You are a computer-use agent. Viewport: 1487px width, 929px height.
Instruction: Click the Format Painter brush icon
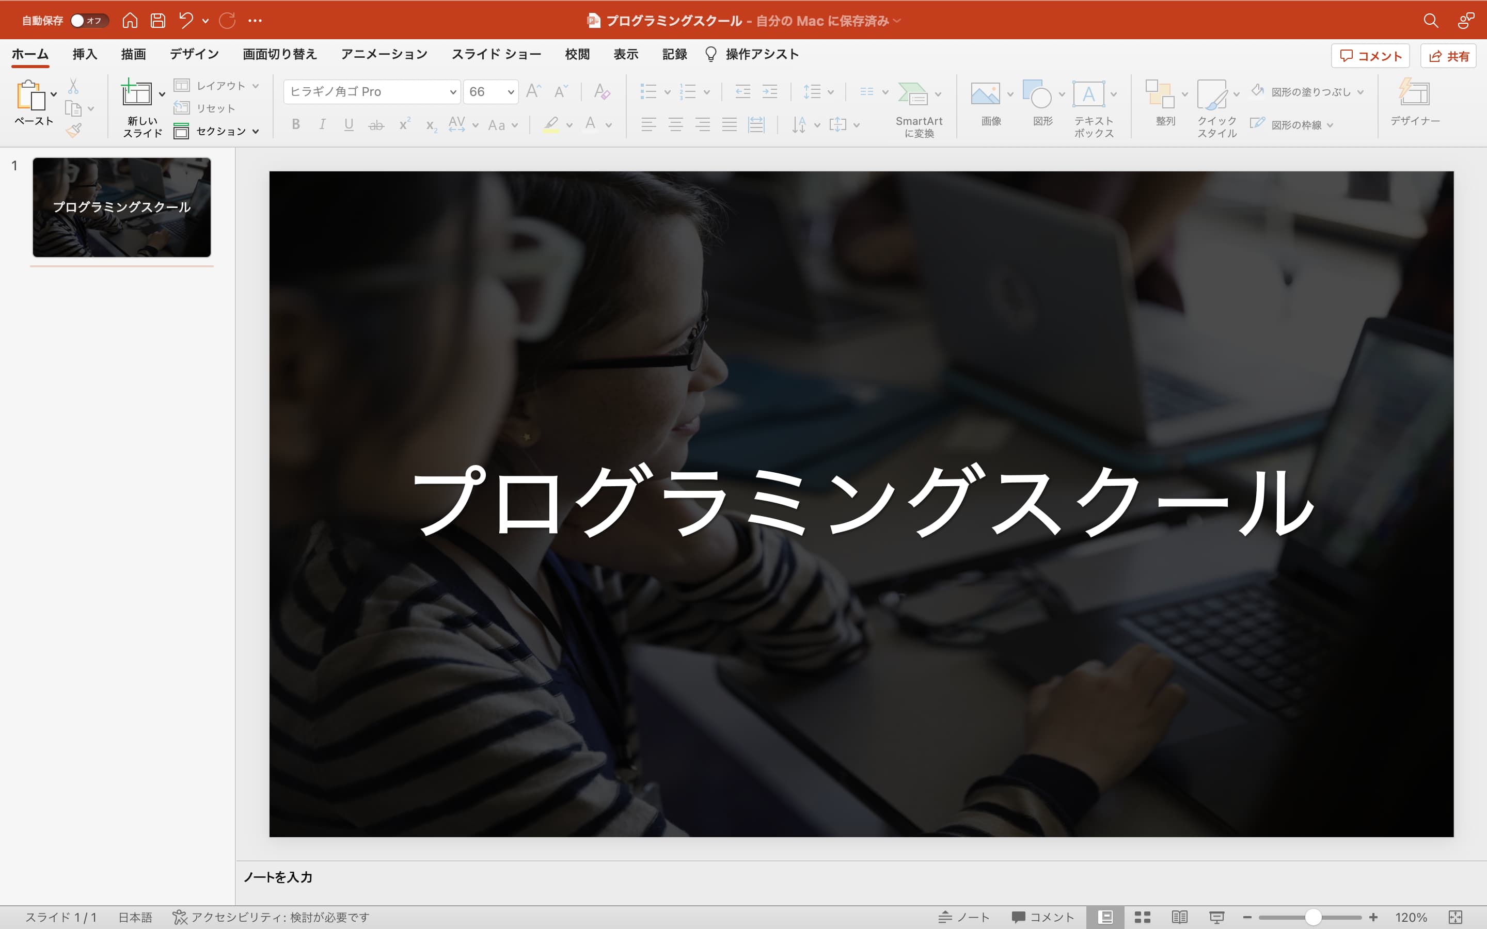coord(74,130)
